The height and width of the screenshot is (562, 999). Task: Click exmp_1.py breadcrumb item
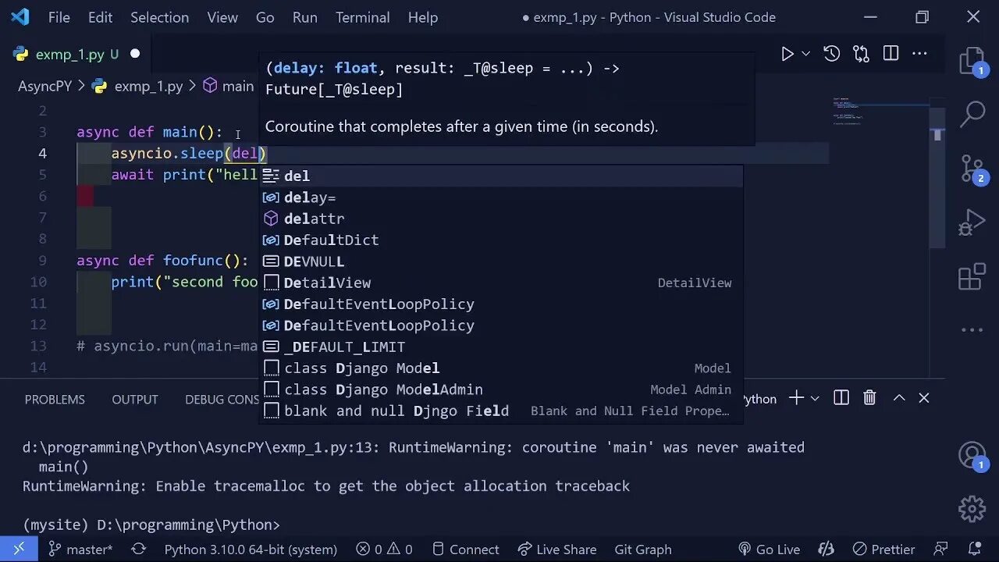[x=139, y=86]
